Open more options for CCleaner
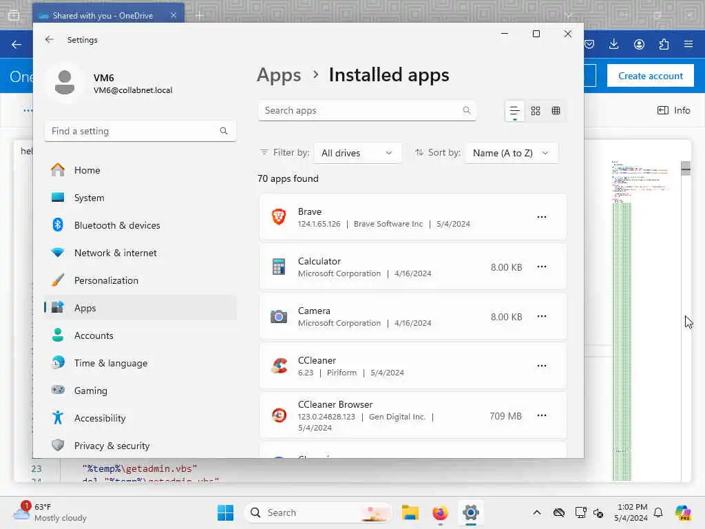Viewport: 705px width, 529px height. [541, 366]
